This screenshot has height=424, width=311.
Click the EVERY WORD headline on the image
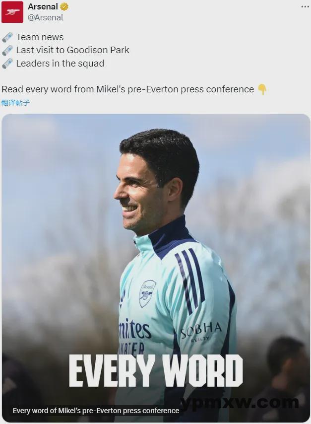pyautogui.click(x=156, y=370)
